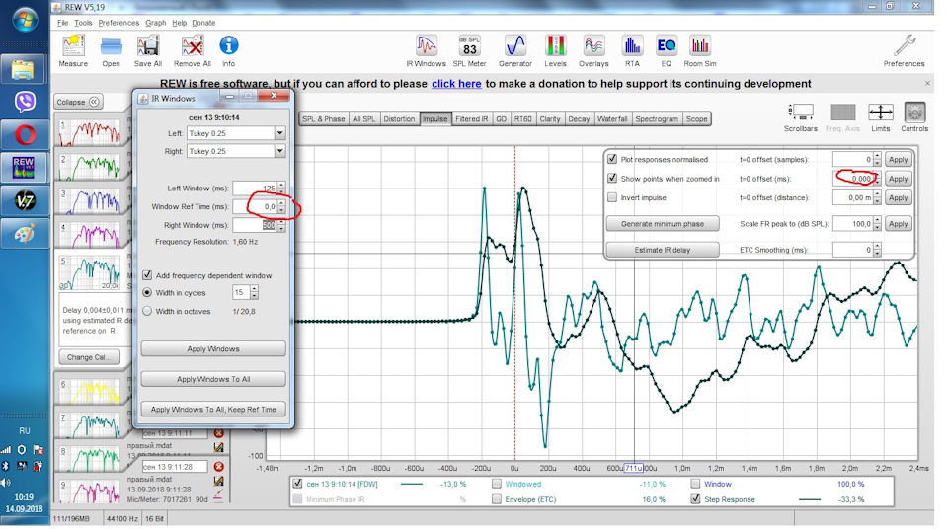Toggle the сен 13 9:10:14 [FDW] trace

pos(297,484)
